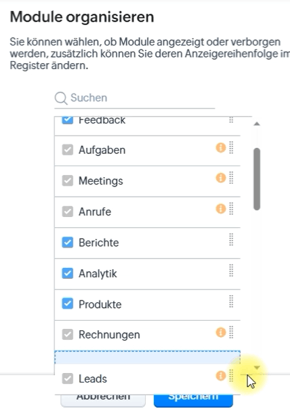Click the drag handle for Analytik
This screenshot has width=290, height=411.
231,271
